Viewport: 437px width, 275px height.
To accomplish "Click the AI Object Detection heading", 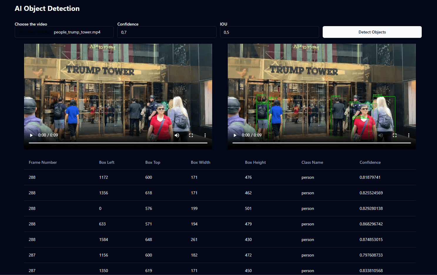I will click(47, 9).
